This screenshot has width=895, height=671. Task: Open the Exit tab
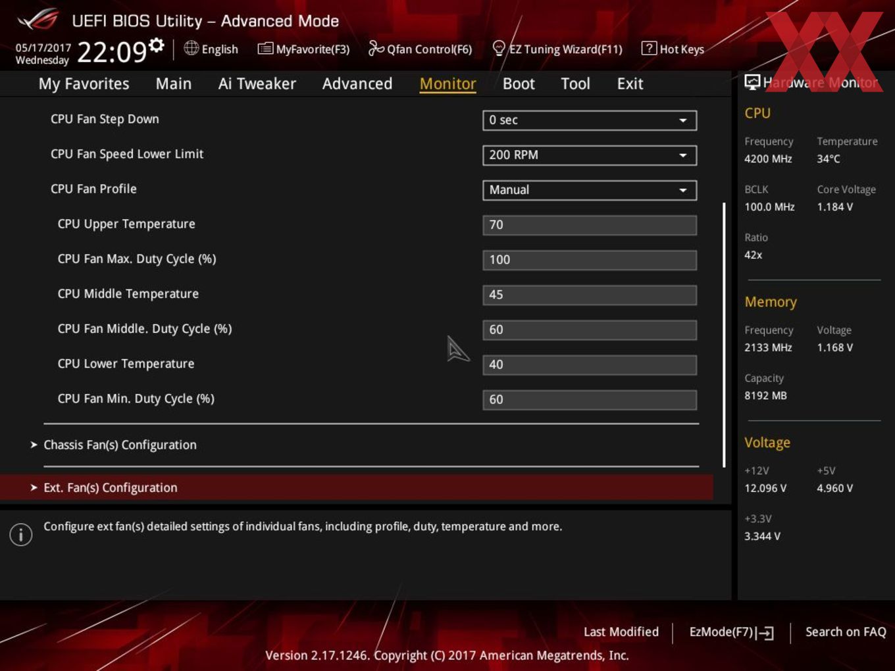click(x=630, y=84)
